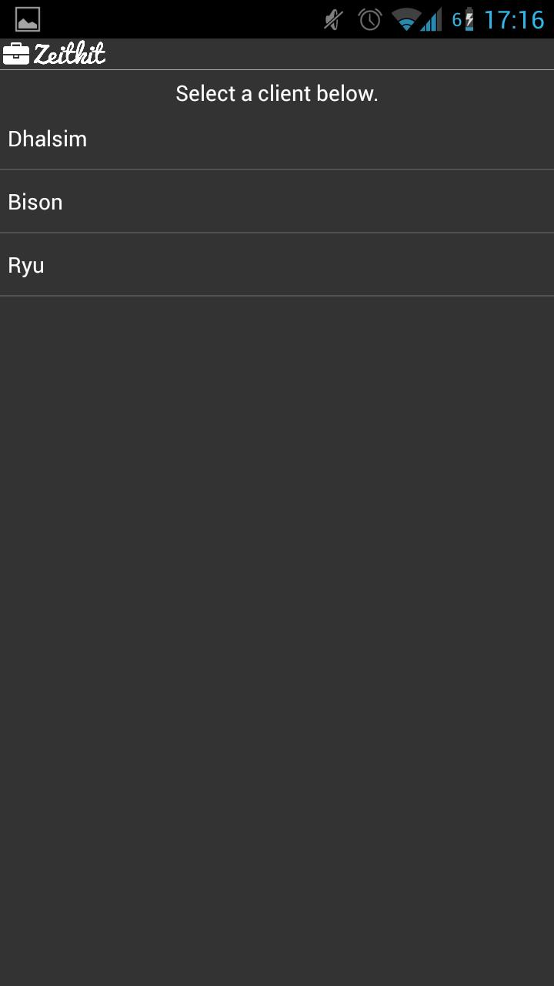This screenshot has width=554, height=986.
Task: Tap the alarm clock status icon
Action: coord(370,19)
